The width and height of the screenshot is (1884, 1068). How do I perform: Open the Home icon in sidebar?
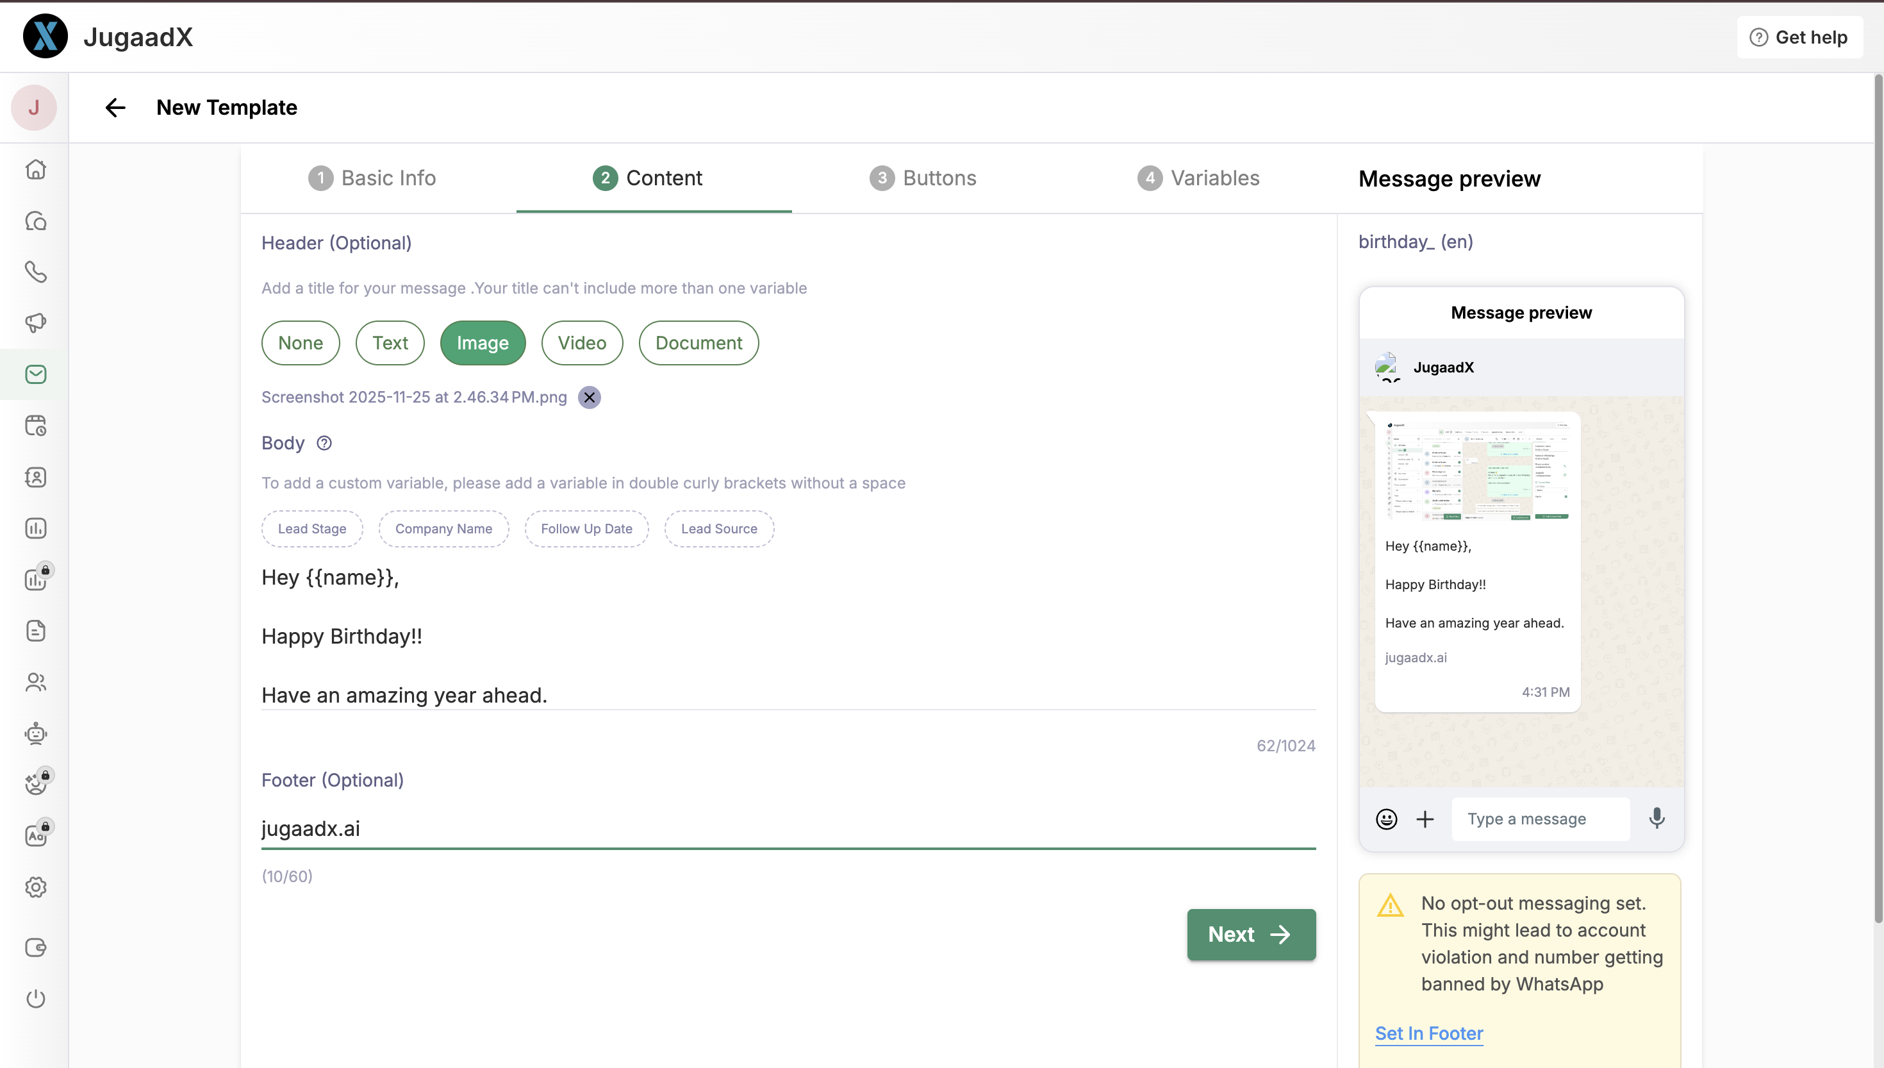(x=35, y=169)
